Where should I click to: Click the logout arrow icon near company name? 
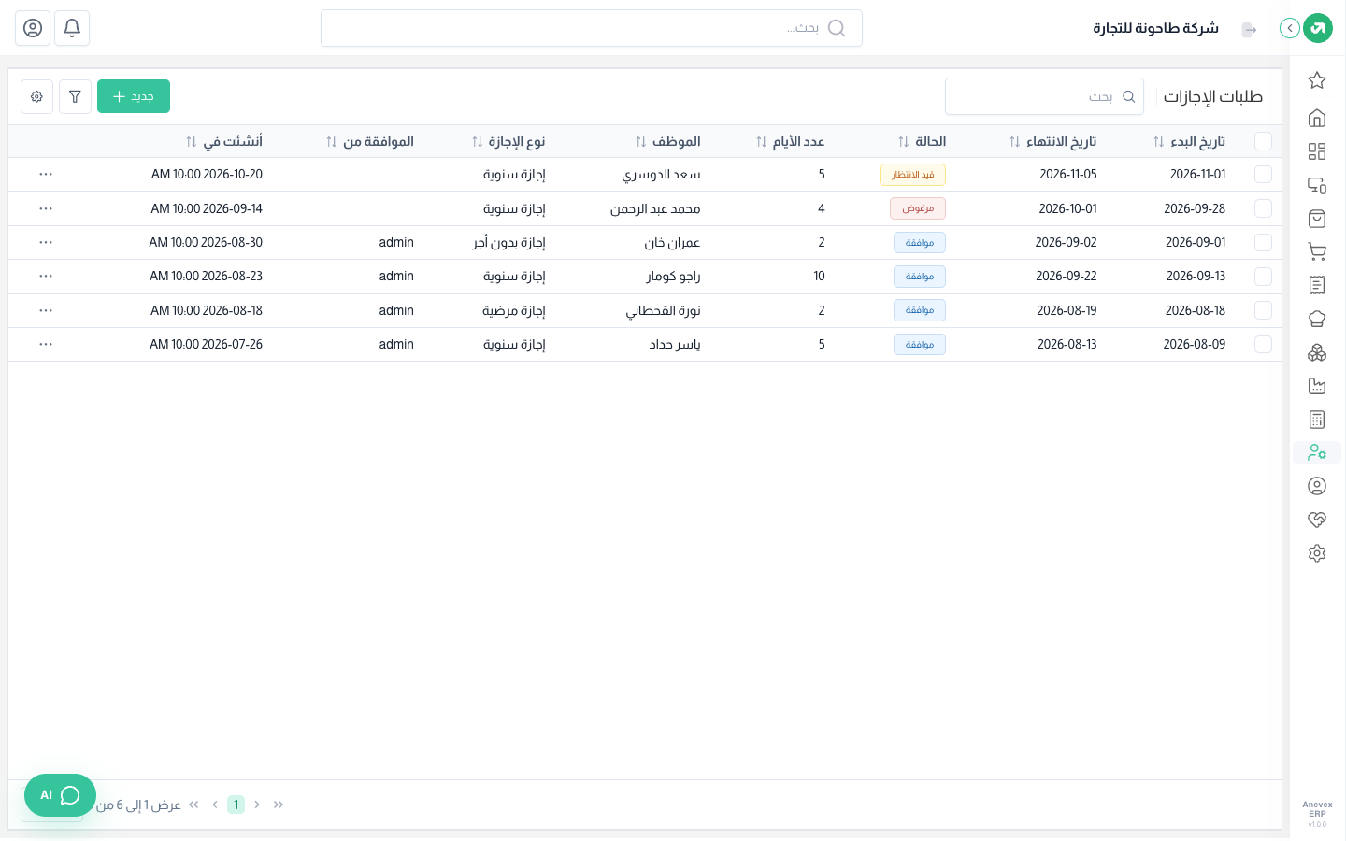tap(1249, 30)
